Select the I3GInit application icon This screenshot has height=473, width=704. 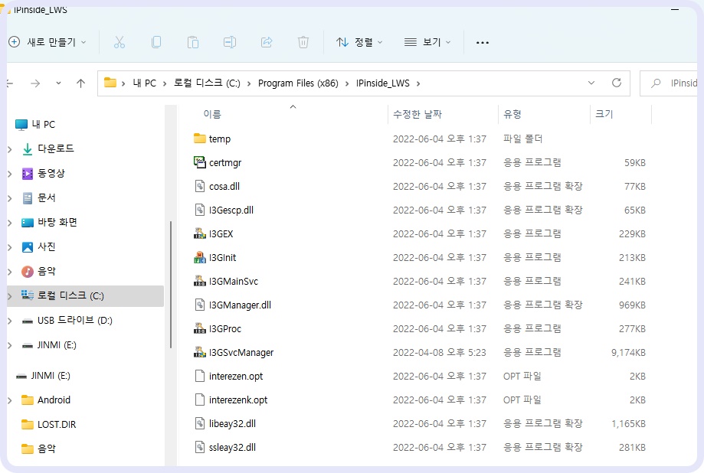click(199, 257)
